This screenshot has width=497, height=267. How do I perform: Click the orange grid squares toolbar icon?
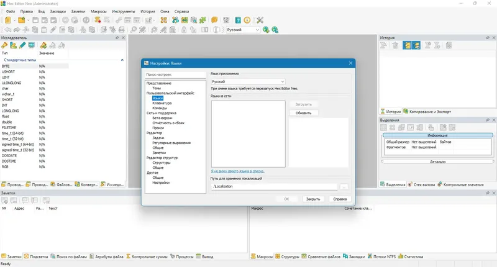point(164,20)
